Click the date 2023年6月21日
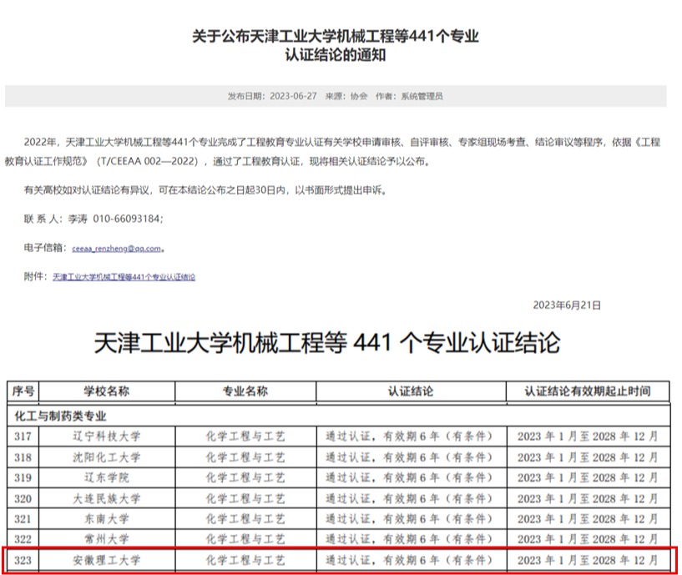682x575 pixels. click(x=566, y=305)
